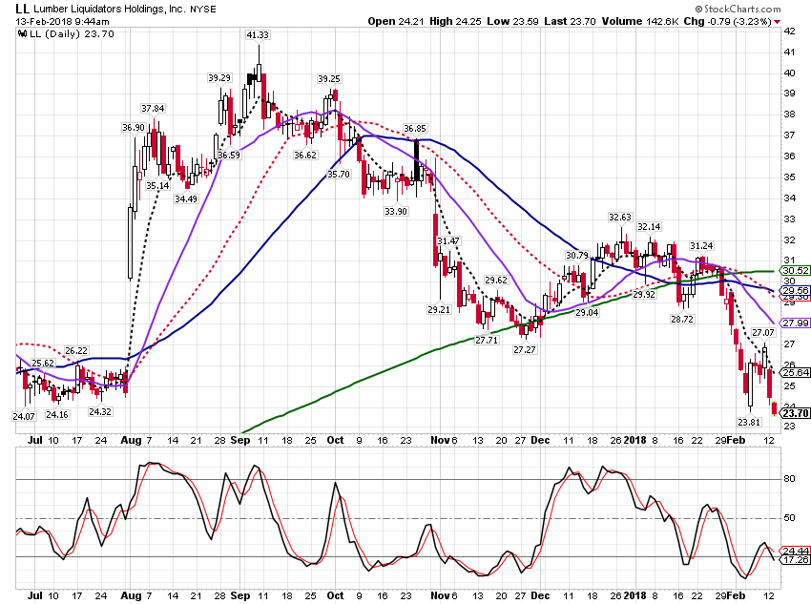
Task: Click the 32.63 price label
Action: [x=619, y=218]
